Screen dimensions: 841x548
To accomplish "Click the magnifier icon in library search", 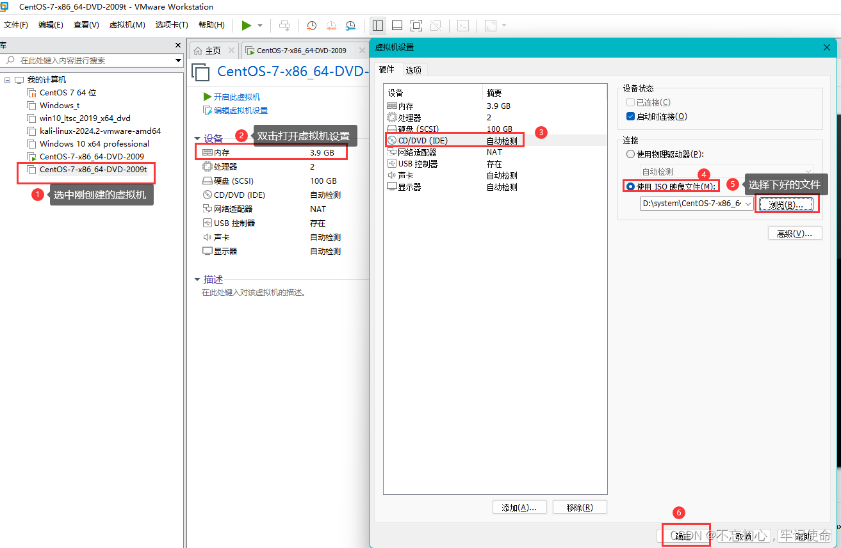I will click(10, 60).
